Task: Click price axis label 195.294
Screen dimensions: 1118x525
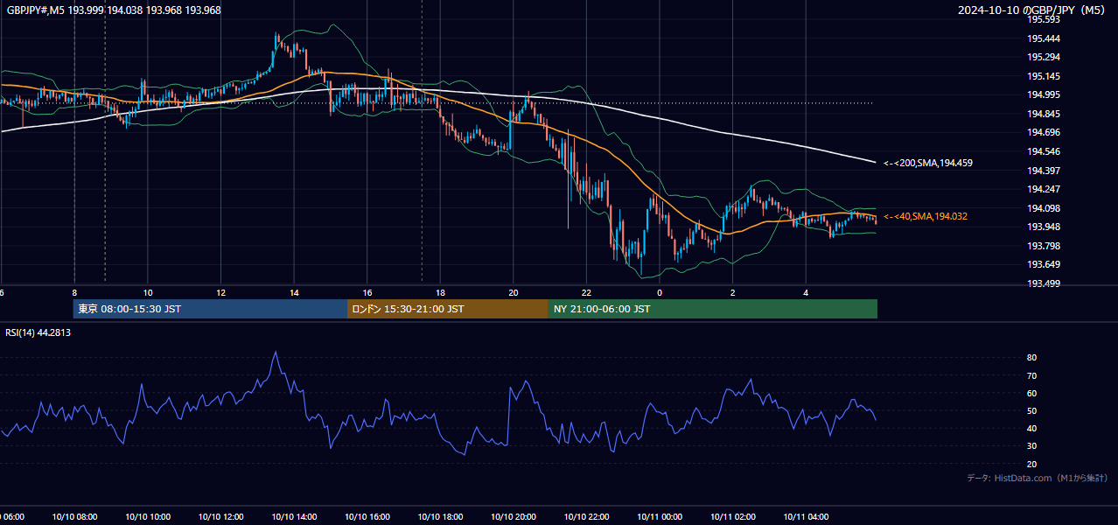Action: 1044,57
